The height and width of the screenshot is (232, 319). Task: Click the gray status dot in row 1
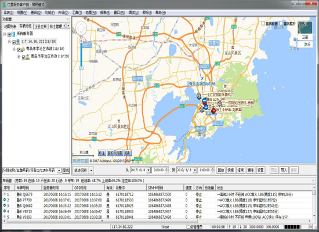5,194
